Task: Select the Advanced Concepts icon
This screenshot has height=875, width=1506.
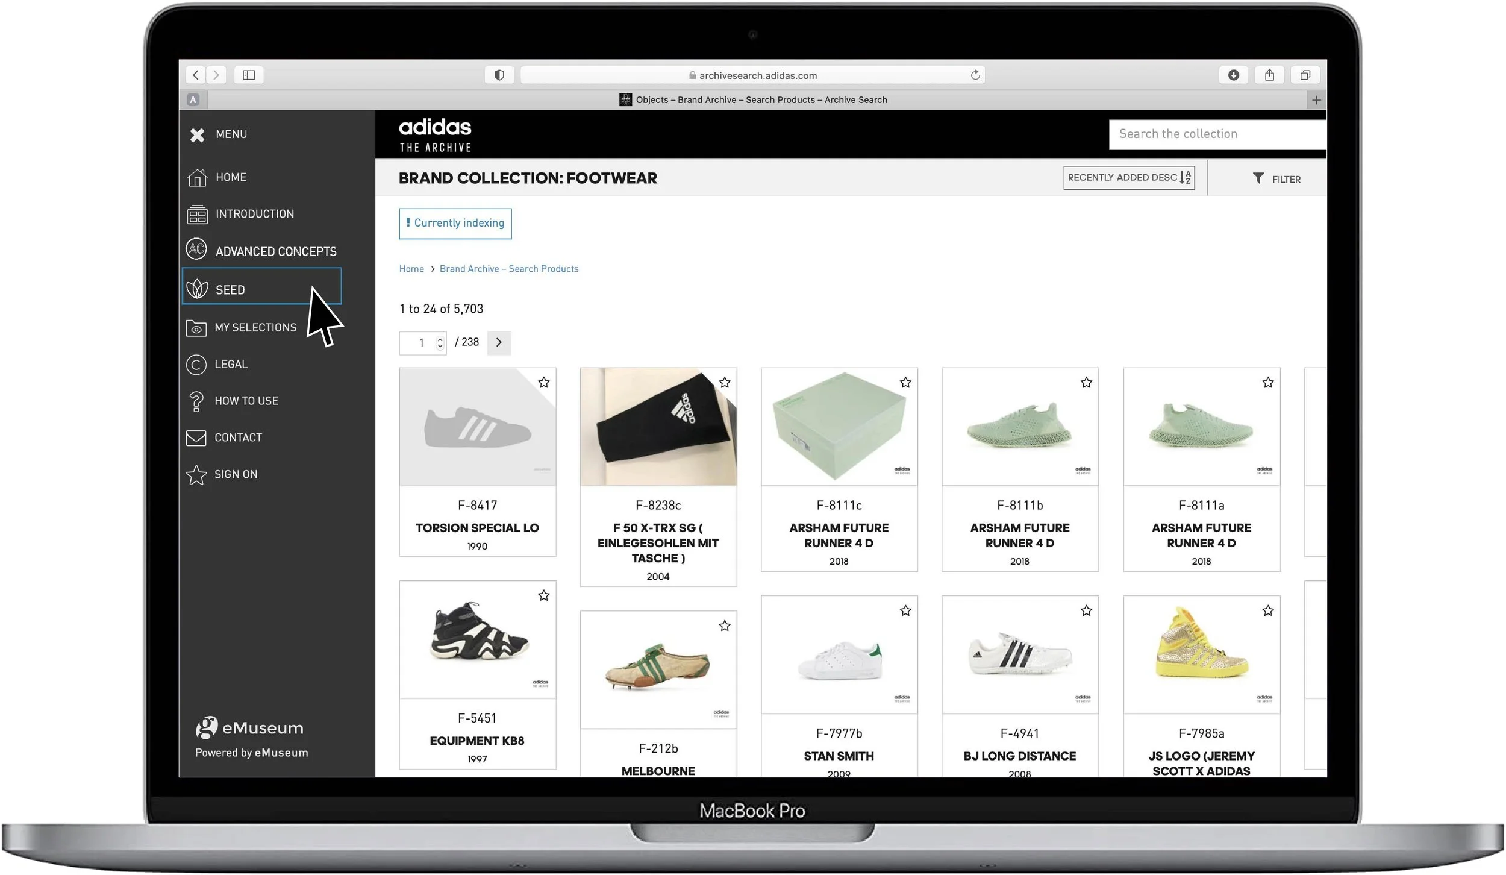Action: (196, 251)
